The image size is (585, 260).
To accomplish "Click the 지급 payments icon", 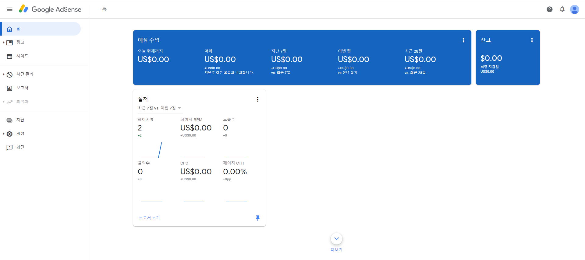I will tap(10, 120).
